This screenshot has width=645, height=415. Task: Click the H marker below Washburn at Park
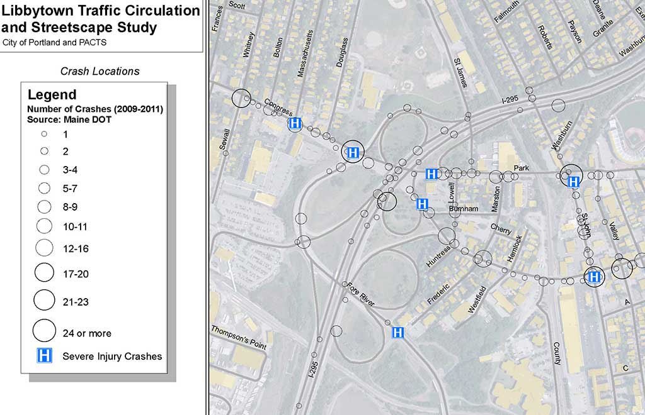pyautogui.click(x=573, y=182)
